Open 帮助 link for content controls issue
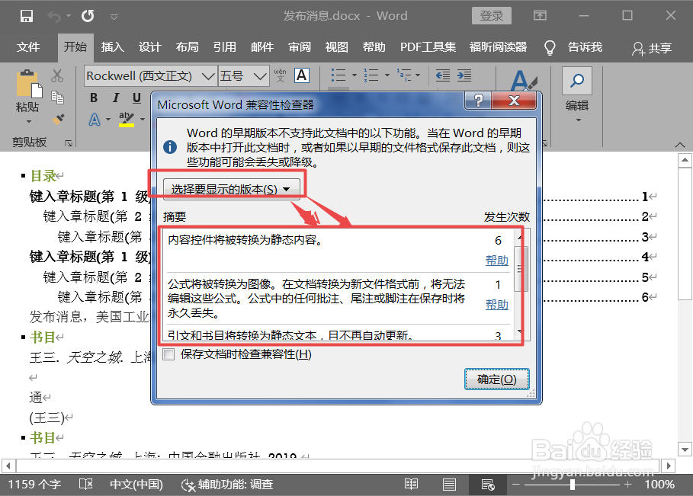Viewport: 693px width, 496px height. [496, 261]
